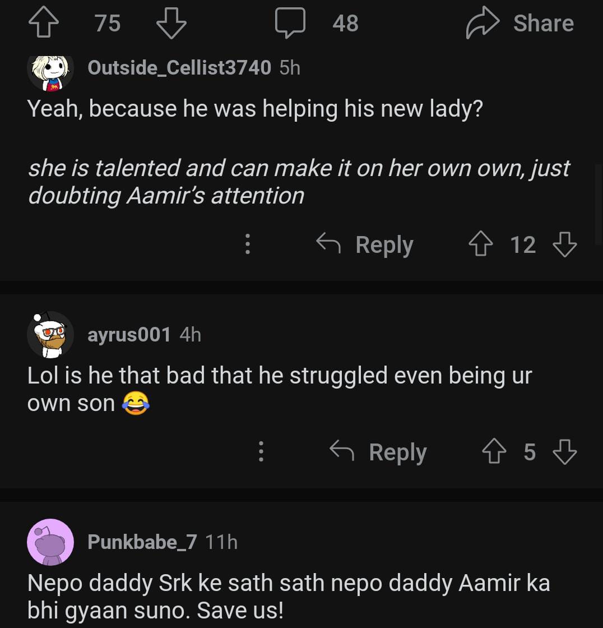The height and width of the screenshot is (628, 603).
Task: Reply to Outside_Cellist3740's comment
Action: [x=365, y=244]
